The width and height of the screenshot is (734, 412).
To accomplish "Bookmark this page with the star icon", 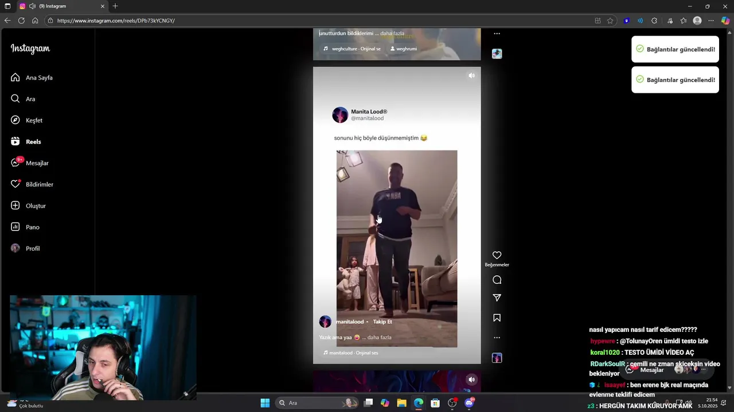I will (x=610, y=21).
